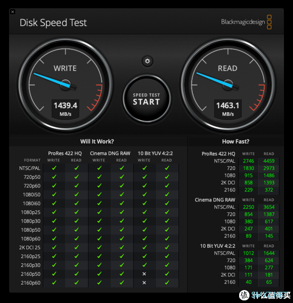This screenshot has height=303, width=293.
Task: Click the ProRes 422 HQ column header in Will It Work
Action: coord(65,153)
